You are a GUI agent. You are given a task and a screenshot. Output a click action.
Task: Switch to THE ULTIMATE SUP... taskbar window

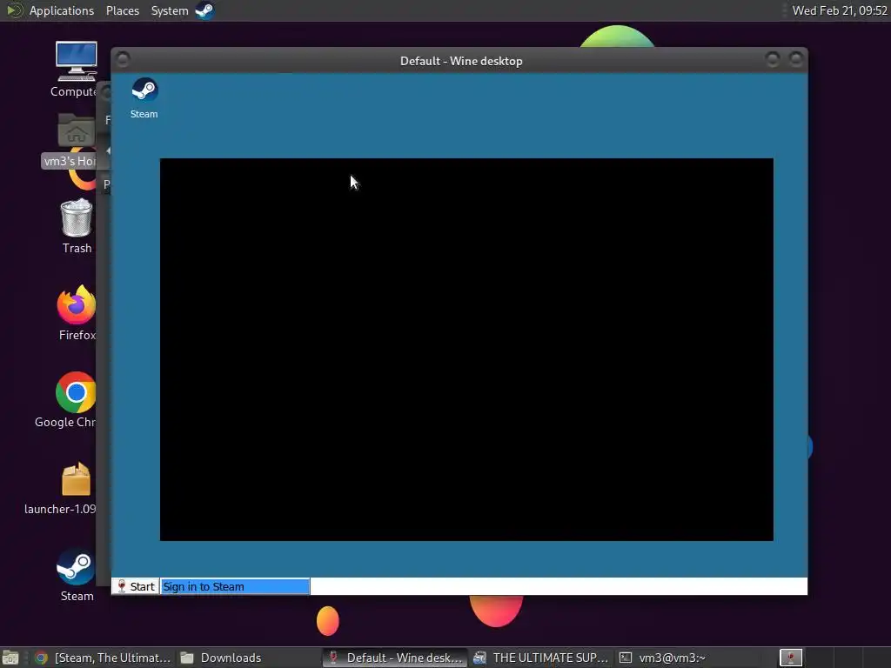pos(541,658)
